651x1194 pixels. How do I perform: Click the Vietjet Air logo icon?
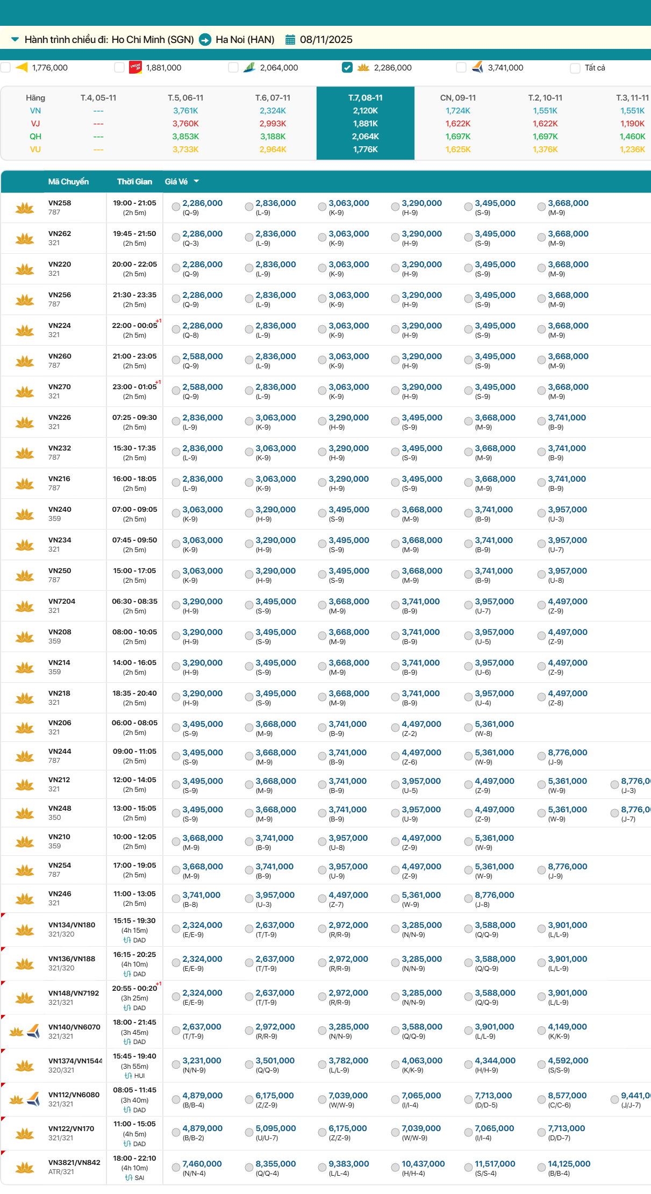135,67
